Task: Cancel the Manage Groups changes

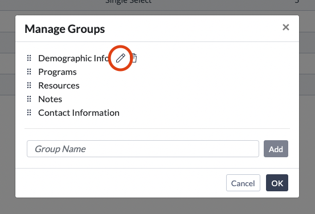Action: (243, 183)
